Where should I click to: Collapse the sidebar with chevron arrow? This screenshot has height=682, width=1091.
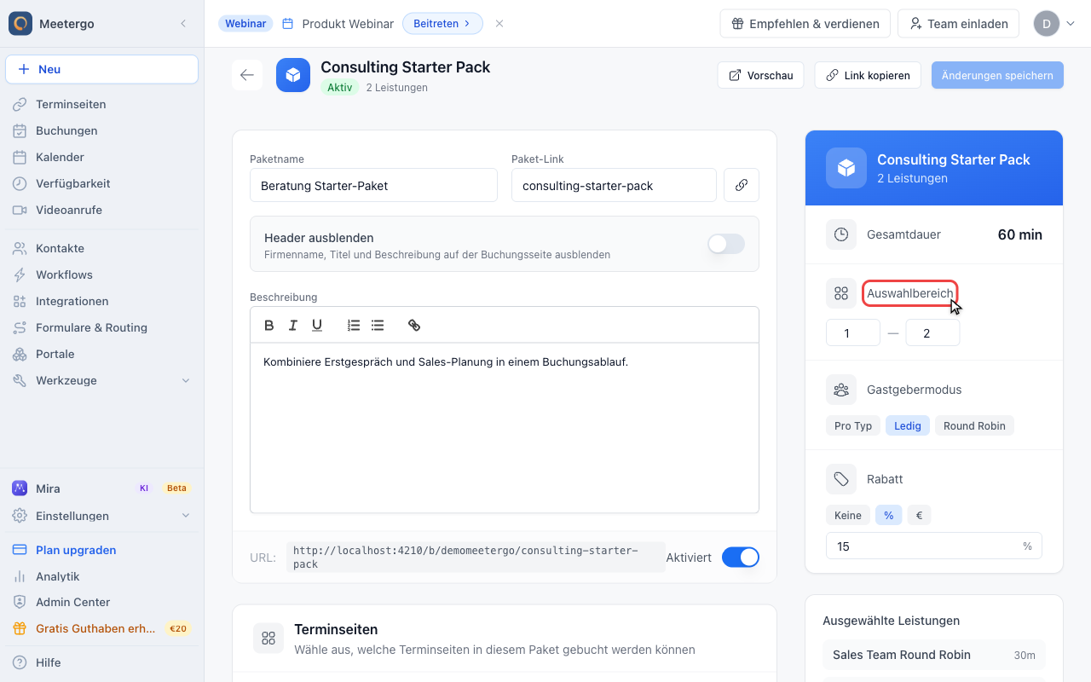[x=183, y=23]
